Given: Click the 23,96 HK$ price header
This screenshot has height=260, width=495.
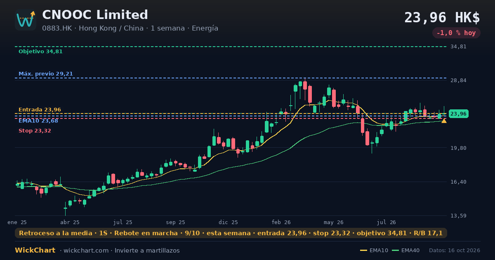Looking at the screenshot, I should [442, 17].
